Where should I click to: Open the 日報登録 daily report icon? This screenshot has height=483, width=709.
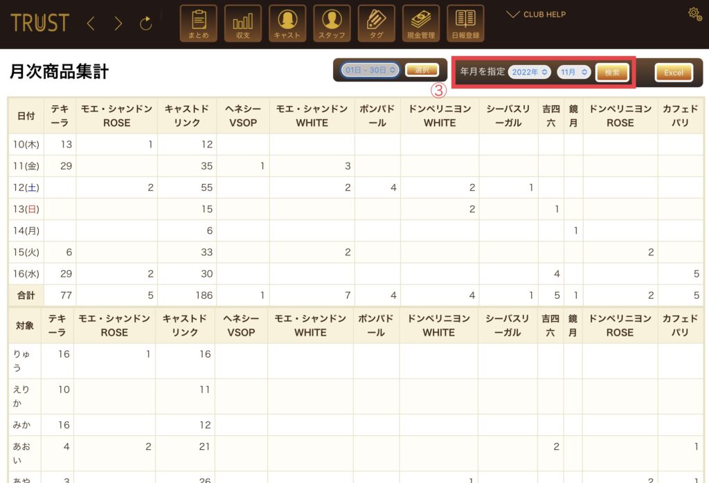(x=465, y=24)
